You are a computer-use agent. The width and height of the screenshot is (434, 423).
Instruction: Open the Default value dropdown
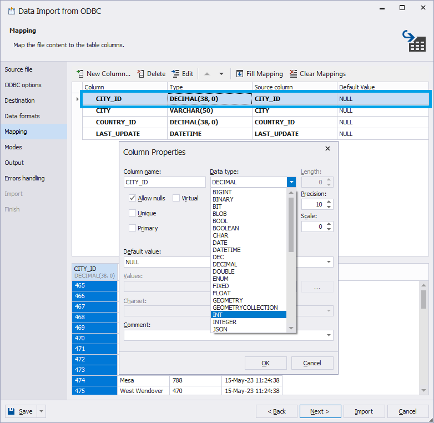(329, 262)
